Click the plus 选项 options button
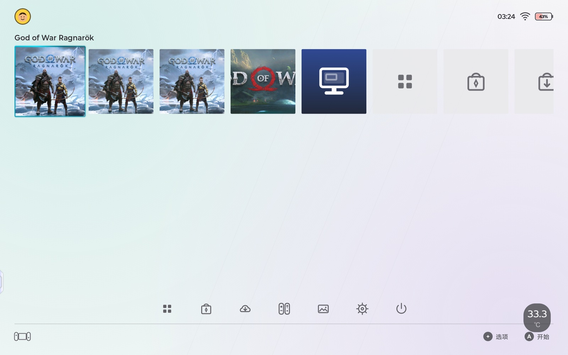The height and width of the screenshot is (355, 568). point(496,337)
